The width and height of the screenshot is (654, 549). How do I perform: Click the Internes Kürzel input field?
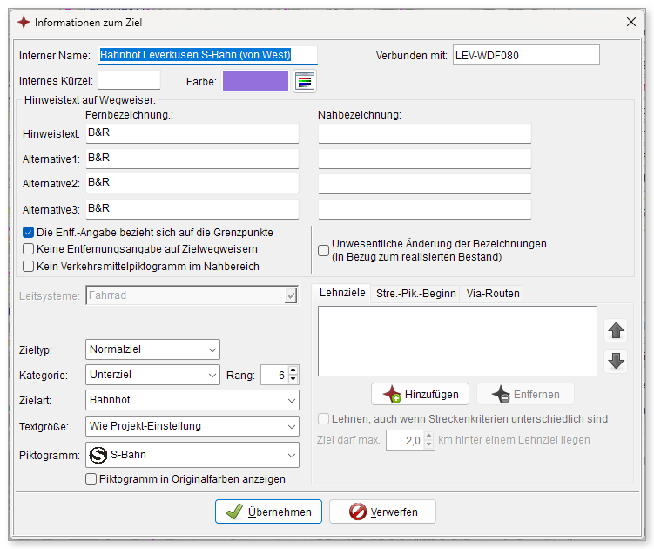[129, 80]
